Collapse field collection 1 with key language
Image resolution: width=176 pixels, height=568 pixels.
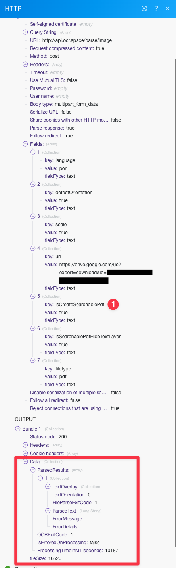[x=33, y=152]
